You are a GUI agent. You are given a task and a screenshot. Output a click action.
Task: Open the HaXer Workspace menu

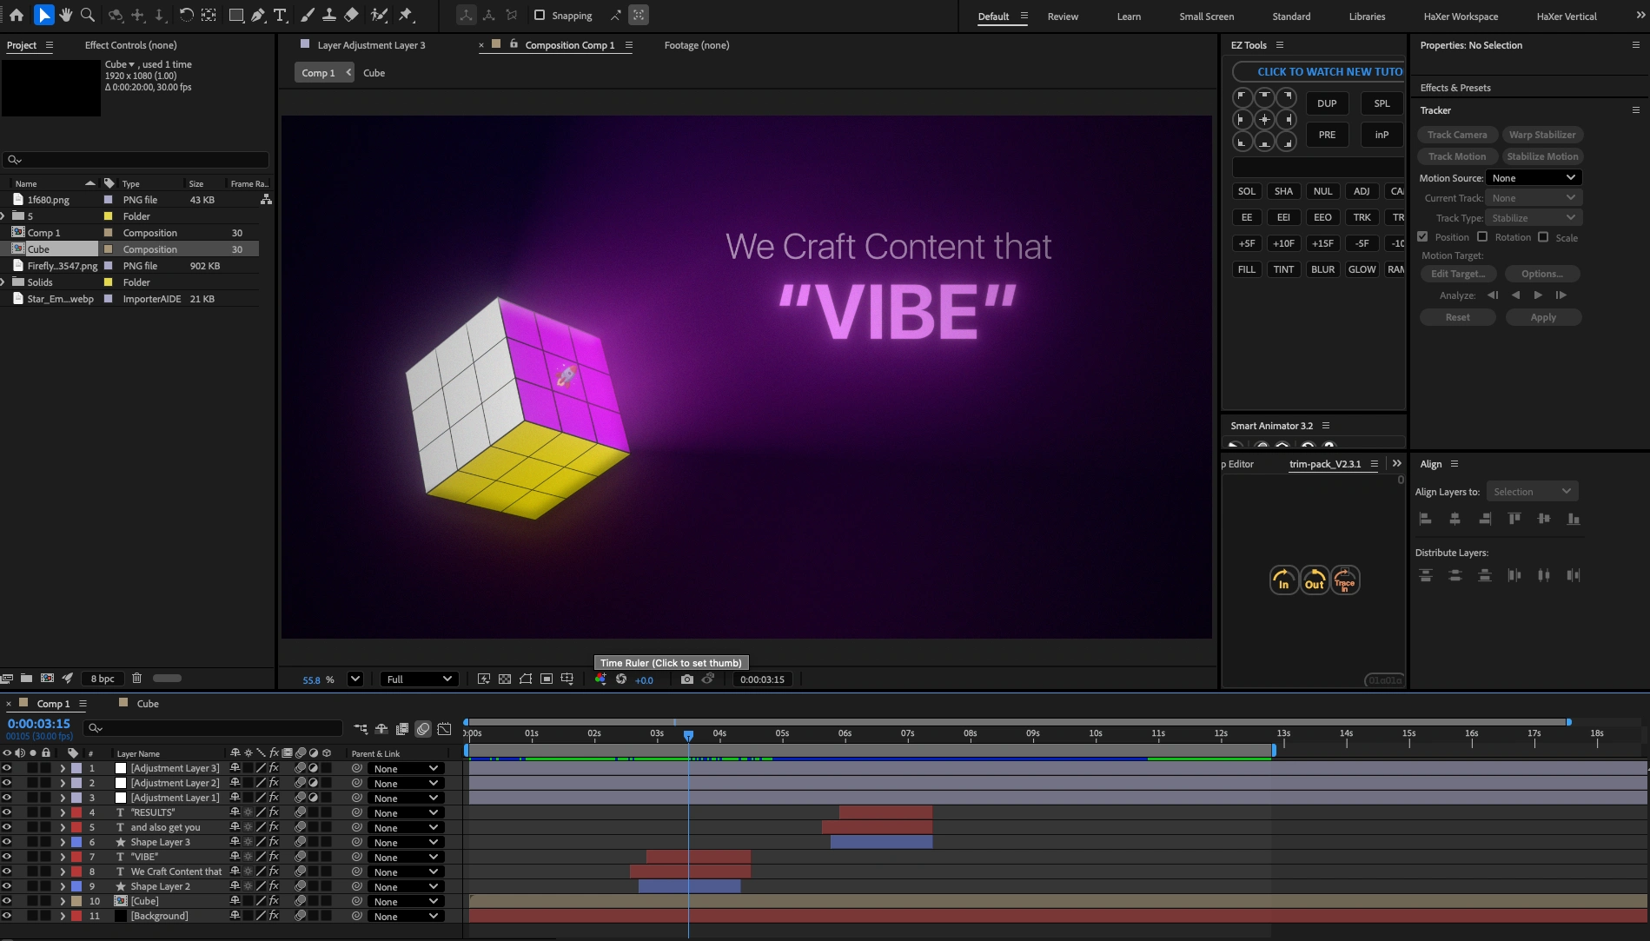[x=1461, y=16]
